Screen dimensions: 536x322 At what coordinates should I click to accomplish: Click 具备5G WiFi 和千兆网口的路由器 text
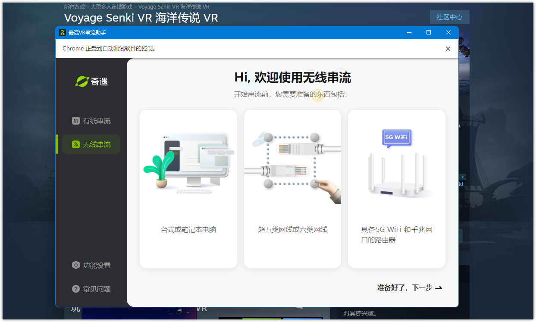(397, 235)
